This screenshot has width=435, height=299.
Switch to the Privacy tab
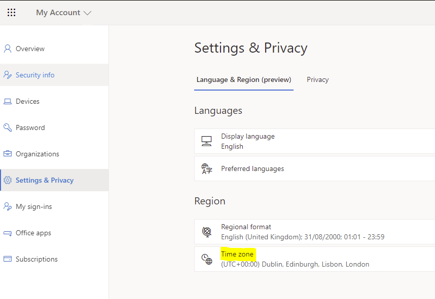[x=318, y=80]
